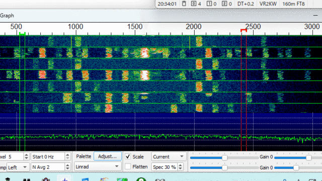Click the 160m FT8 mode indicator
This screenshot has width=322, height=181.
tap(293, 4)
